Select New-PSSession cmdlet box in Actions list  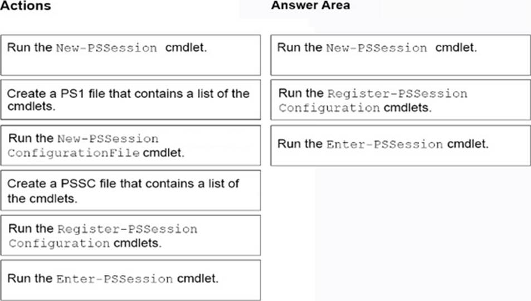(131, 55)
